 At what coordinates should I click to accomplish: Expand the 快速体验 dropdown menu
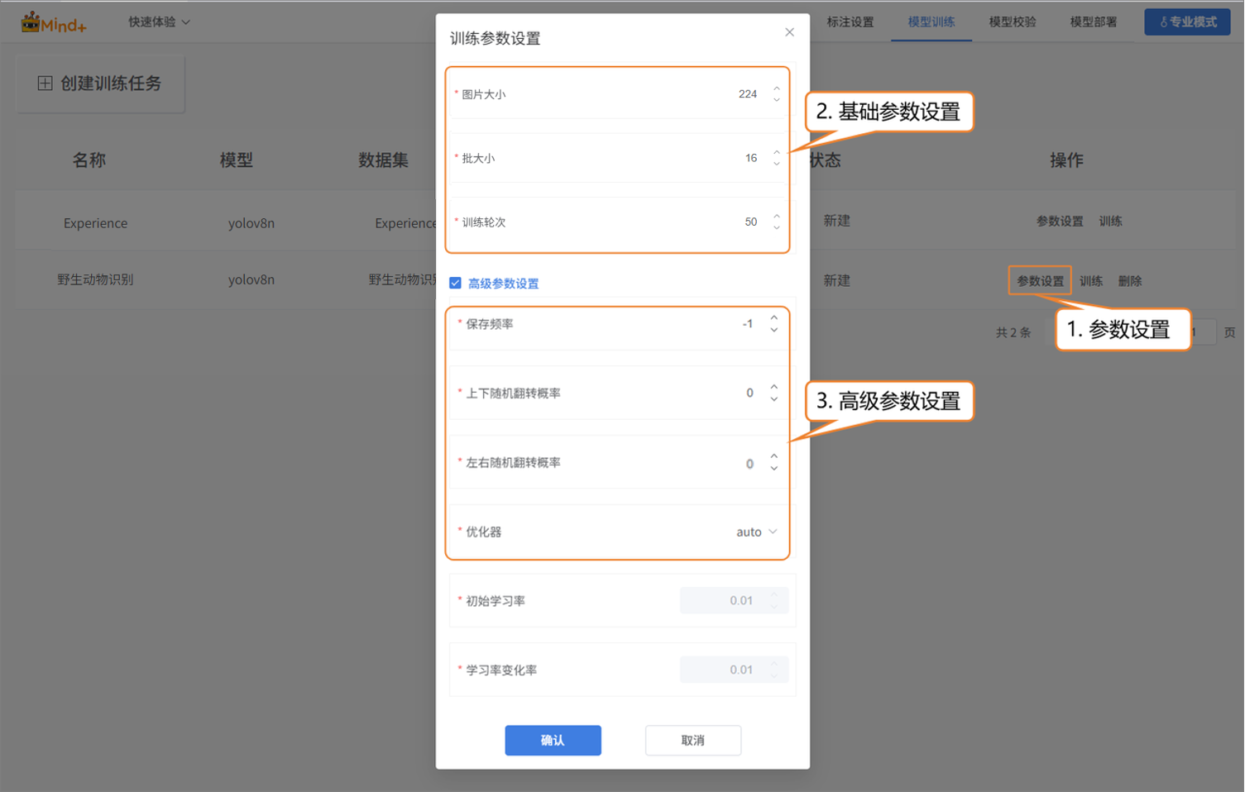coord(159,22)
